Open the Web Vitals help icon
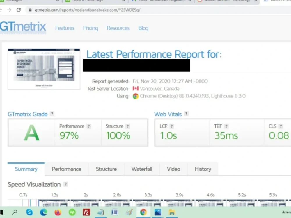291x218 pixels. point(186,114)
